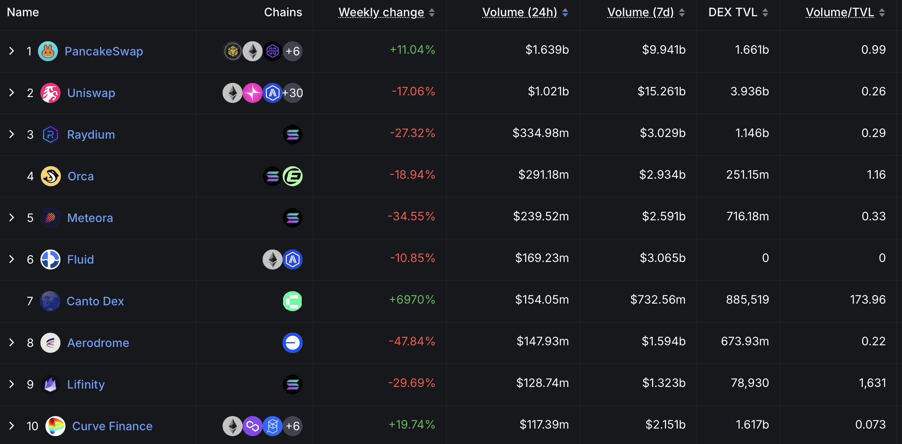Open the Raydium protocol link
Screen dimensions: 902x444
coord(91,135)
